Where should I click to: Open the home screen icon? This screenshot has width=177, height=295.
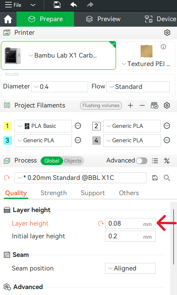click(8, 19)
